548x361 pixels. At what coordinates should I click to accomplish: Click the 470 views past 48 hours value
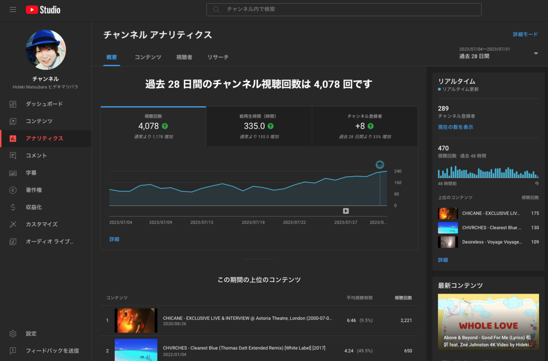tap(443, 148)
